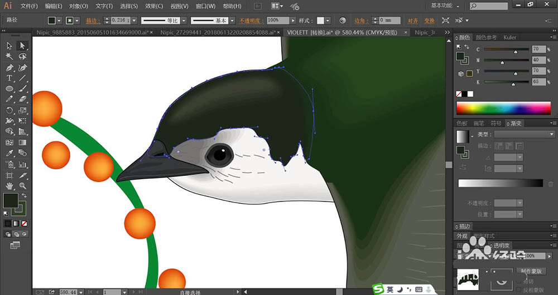This screenshot has width=558, height=295.
Task: Select the Slice tool
Action: tap(22, 175)
